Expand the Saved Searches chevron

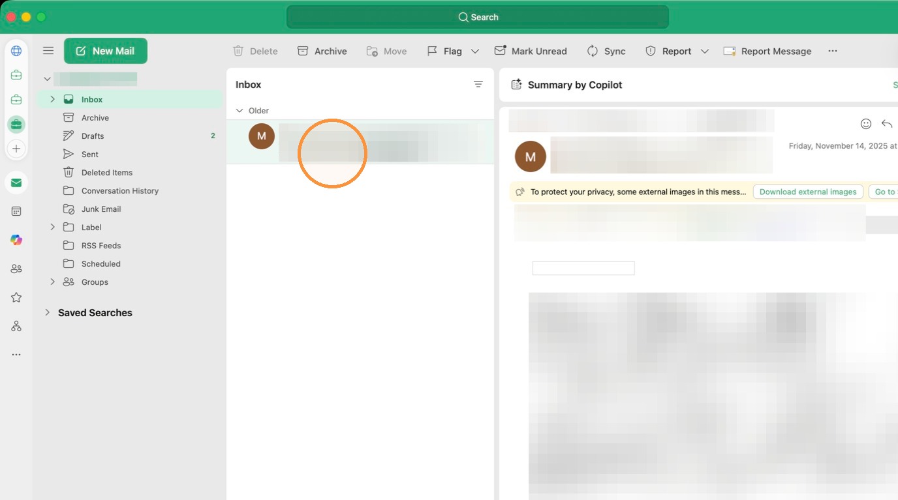[x=47, y=312]
